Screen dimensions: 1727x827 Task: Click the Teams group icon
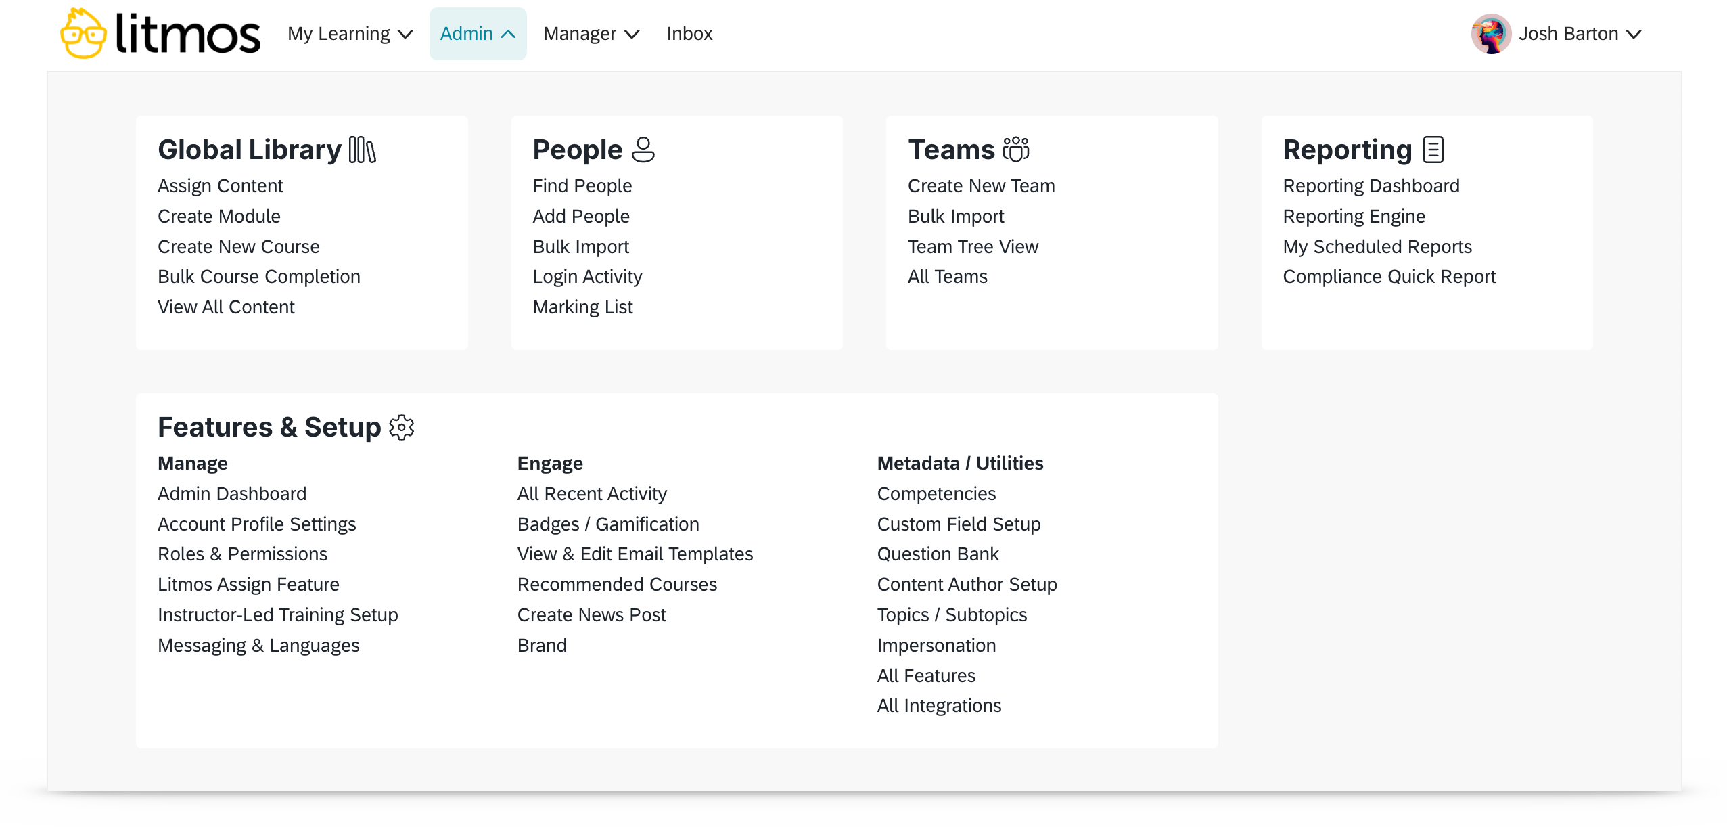pos(1015,150)
